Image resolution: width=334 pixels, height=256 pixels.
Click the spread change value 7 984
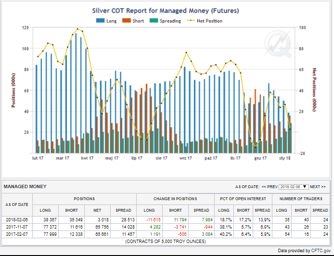[207, 220]
